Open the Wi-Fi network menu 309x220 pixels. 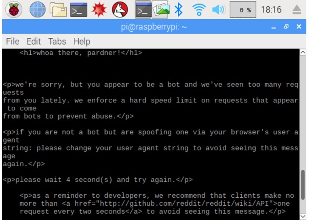[x=199, y=9]
